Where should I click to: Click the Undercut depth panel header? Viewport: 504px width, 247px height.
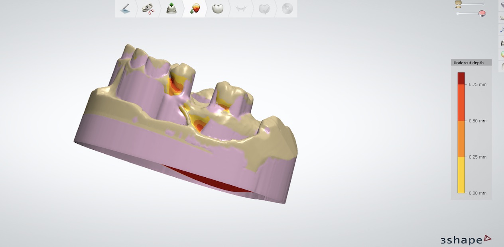pyautogui.click(x=471, y=63)
